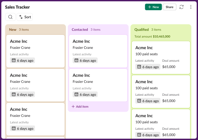198x140 pixels.
Task: Click calendar icon on third Qualified card
Action: pyautogui.click(x=139, y=135)
